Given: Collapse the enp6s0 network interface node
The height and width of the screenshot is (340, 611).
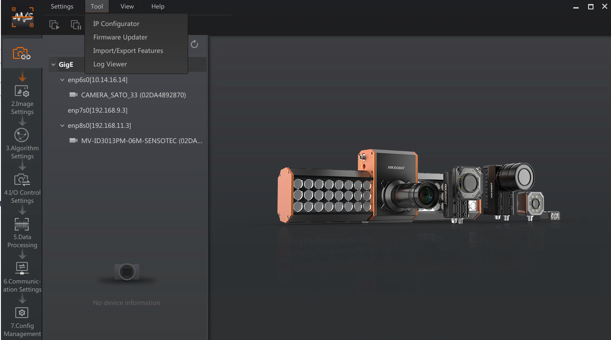Looking at the screenshot, I should click(x=62, y=80).
